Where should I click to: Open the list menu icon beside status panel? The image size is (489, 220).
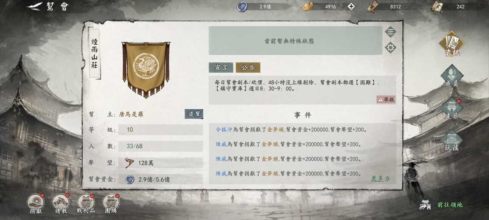(390, 31)
